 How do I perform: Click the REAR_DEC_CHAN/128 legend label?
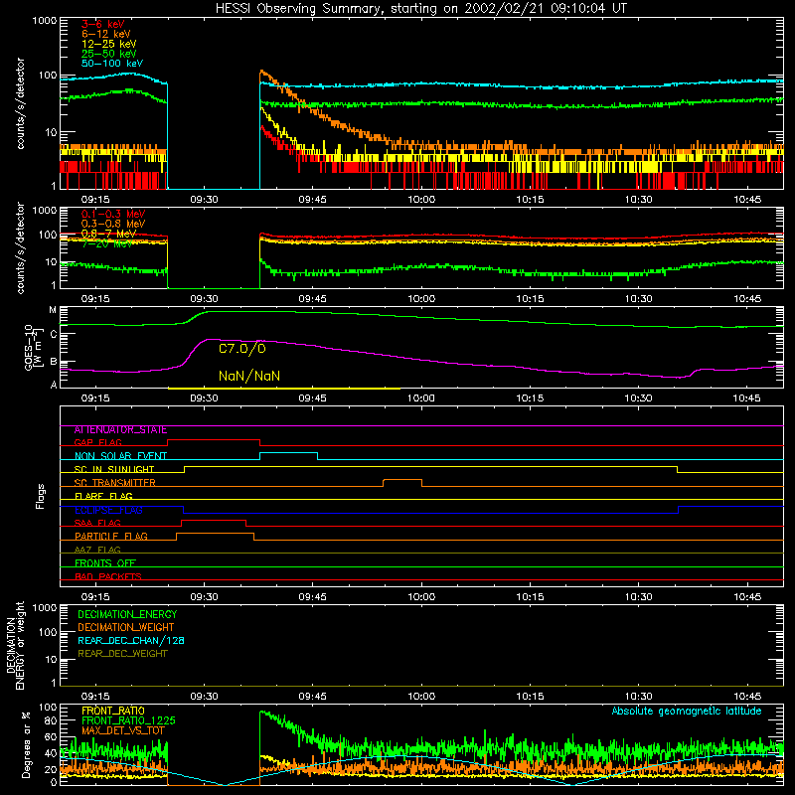coord(131,641)
